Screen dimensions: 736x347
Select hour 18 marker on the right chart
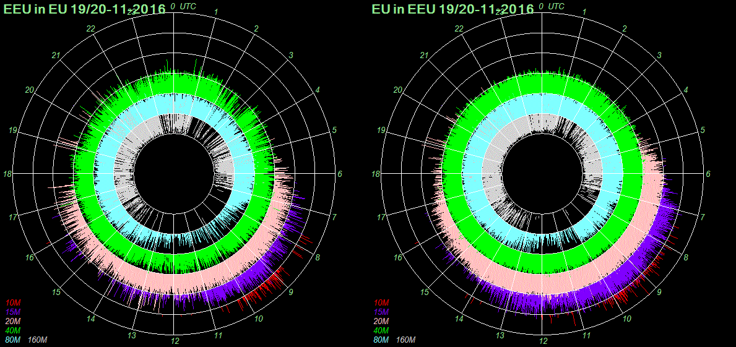[x=376, y=174]
